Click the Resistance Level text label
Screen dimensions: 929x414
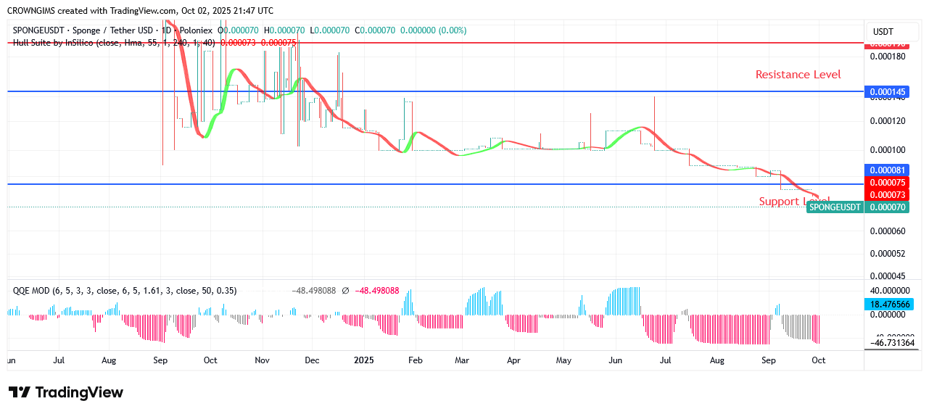(798, 75)
